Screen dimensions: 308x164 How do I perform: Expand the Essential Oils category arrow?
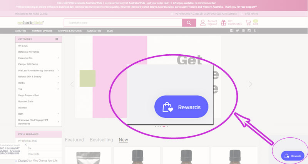[58, 58]
